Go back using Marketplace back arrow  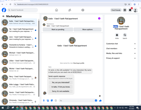[3, 16]
